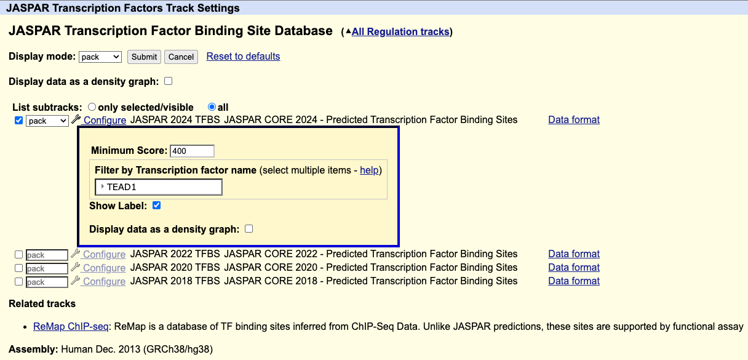748x360 pixels.
Task: Click the wrench icon for JASPAR 2022
Action: (76, 254)
